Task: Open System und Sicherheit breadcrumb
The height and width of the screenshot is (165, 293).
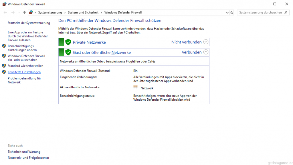Action: point(83,13)
